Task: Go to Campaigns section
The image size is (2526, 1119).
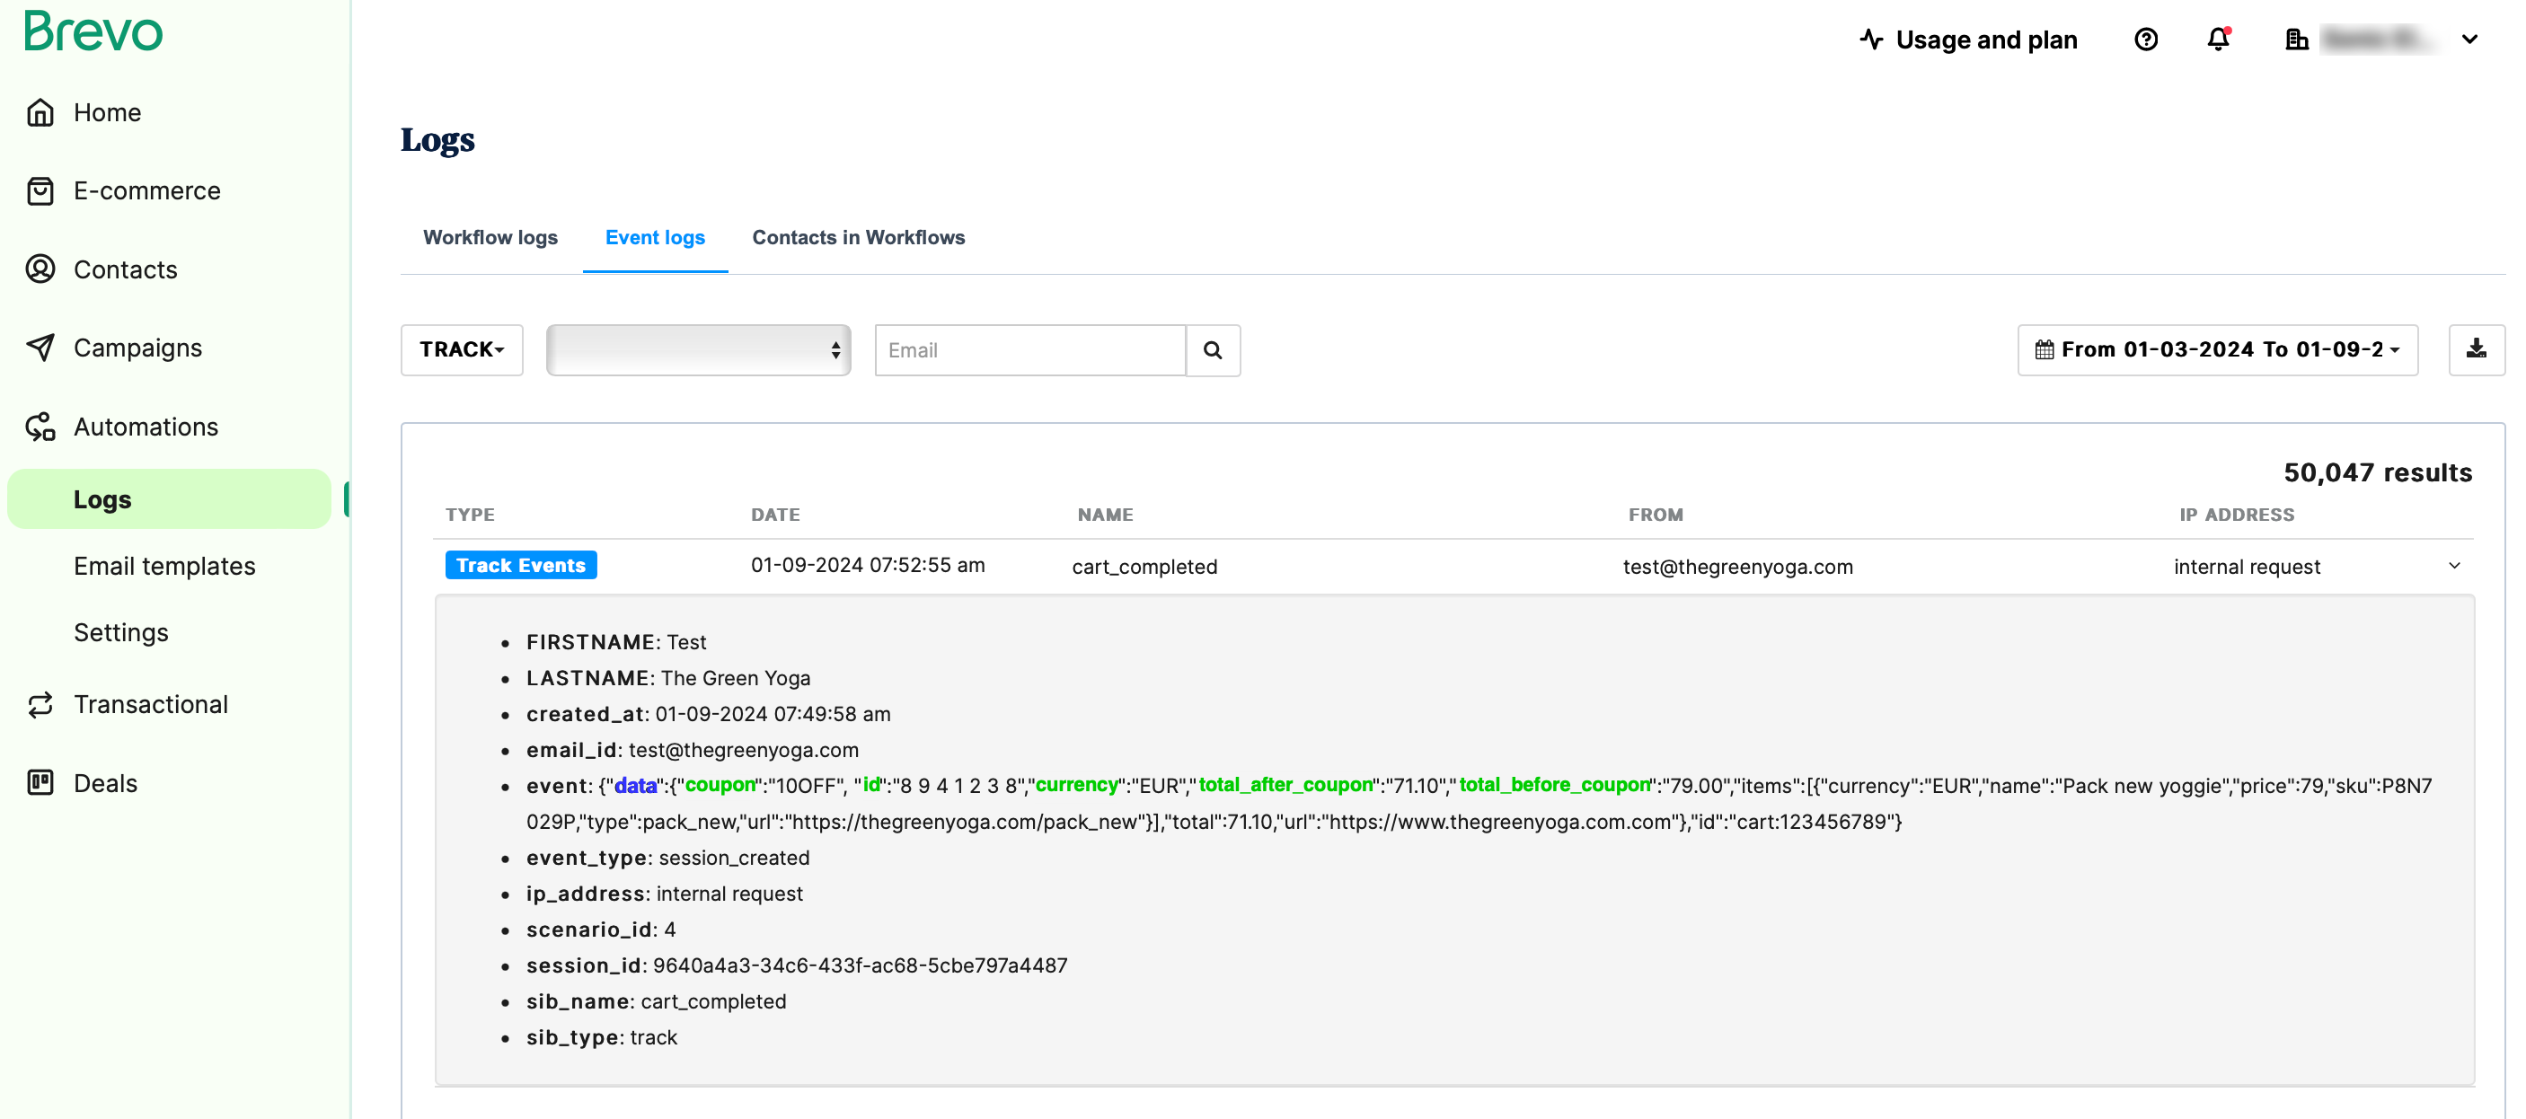Action: pyautogui.click(x=138, y=348)
